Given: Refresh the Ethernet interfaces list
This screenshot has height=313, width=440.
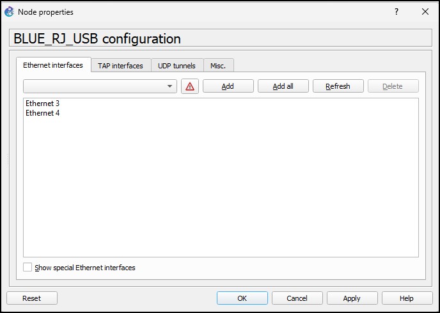Looking at the screenshot, I should pyautogui.click(x=338, y=86).
